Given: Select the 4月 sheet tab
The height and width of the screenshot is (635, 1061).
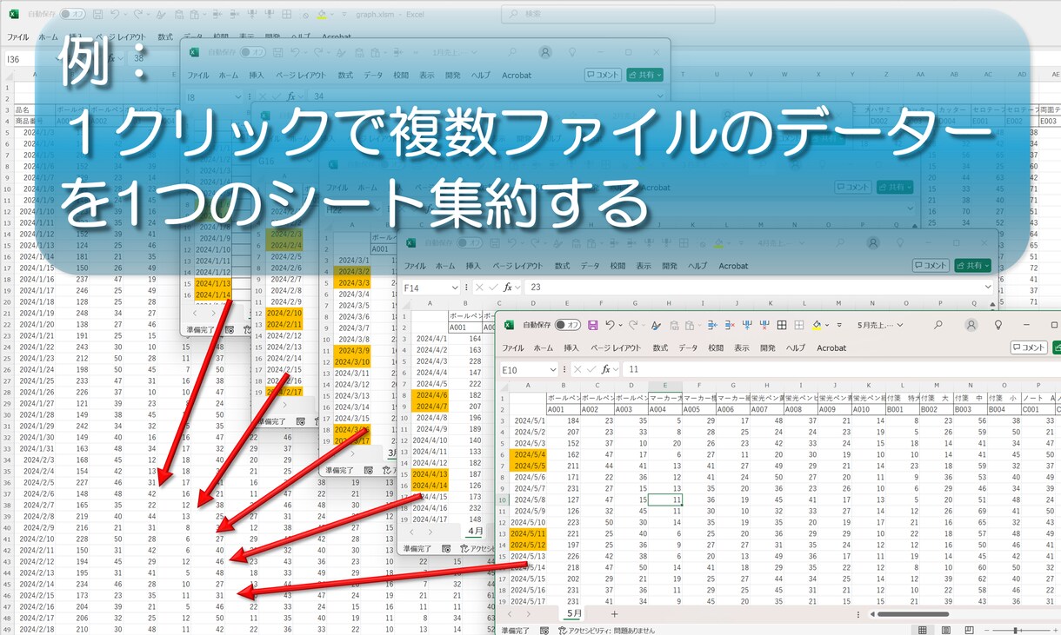Looking at the screenshot, I should click(476, 530).
